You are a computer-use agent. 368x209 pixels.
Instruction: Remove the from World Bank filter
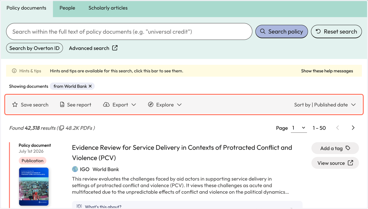click(90, 86)
